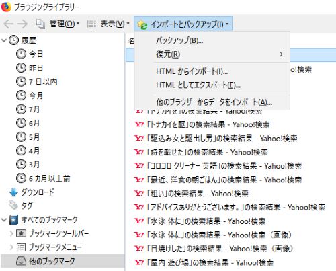Open the 表示(V) views menu
The height and width of the screenshot is (271, 336).
[108, 24]
